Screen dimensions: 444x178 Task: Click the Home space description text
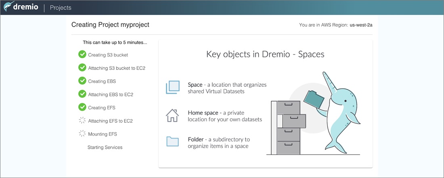point(225,116)
